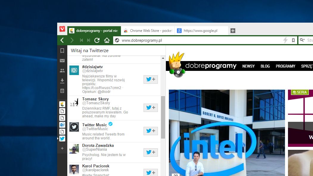Image resolution: width=313 pixels, height=176 pixels.
Task: Click the Karol Paciorek avatar
Action: coord(74,169)
